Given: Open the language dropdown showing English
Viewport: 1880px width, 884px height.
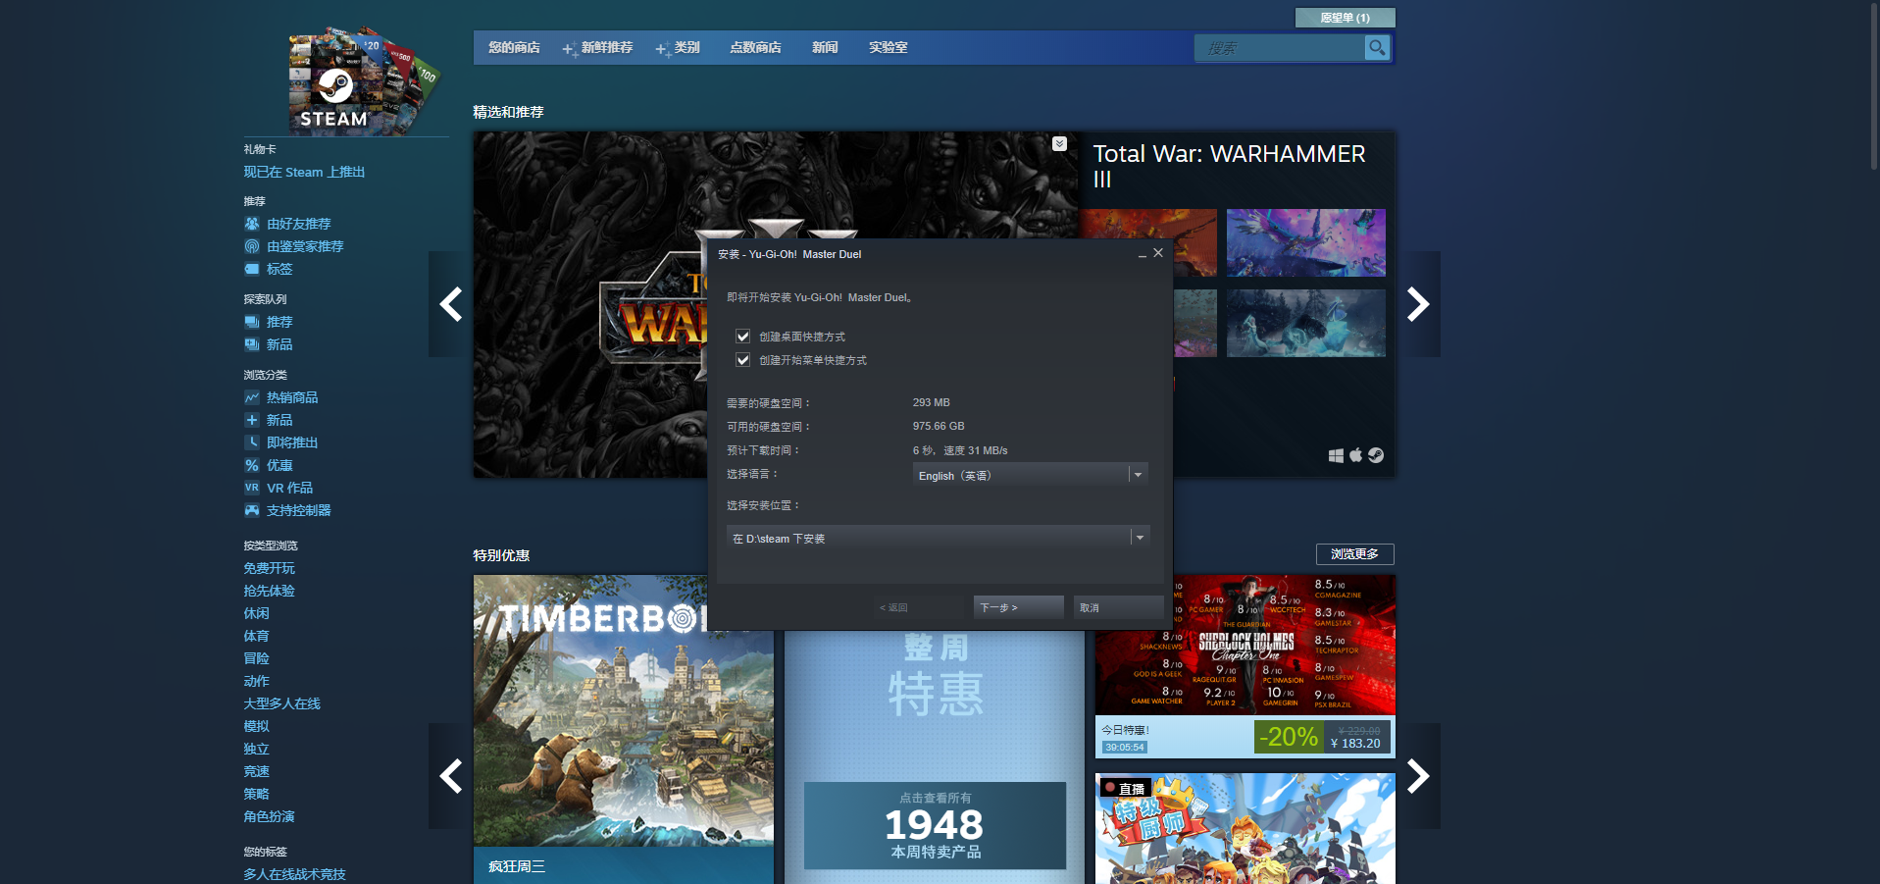Looking at the screenshot, I should pyautogui.click(x=1030, y=475).
